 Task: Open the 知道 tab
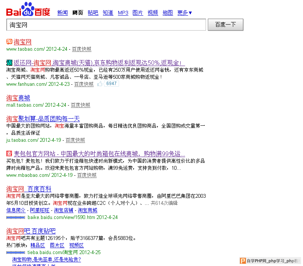pos(108,13)
